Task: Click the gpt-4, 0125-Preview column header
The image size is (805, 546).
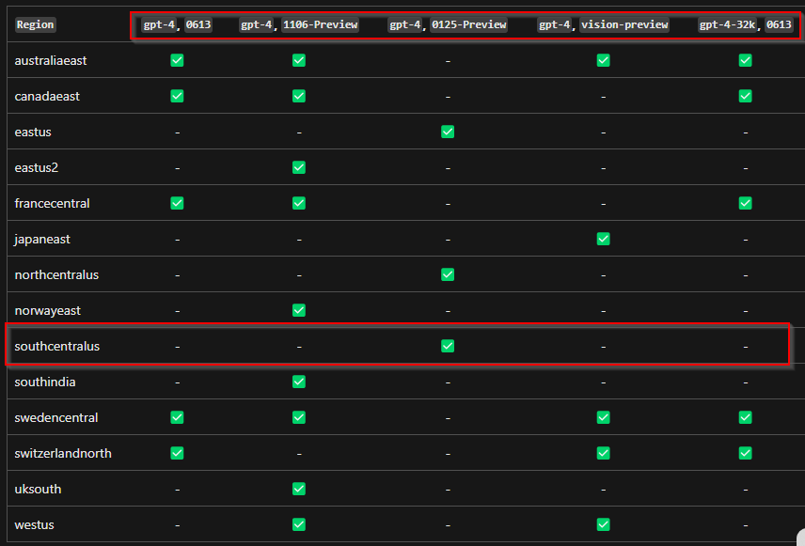Action: pos(448,24)
